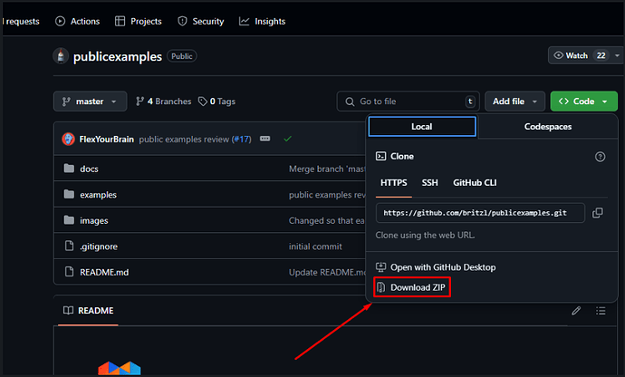Select the README tab
This screenshot has width=625, height=377.
pyautogui.click(x=89, y=310)
